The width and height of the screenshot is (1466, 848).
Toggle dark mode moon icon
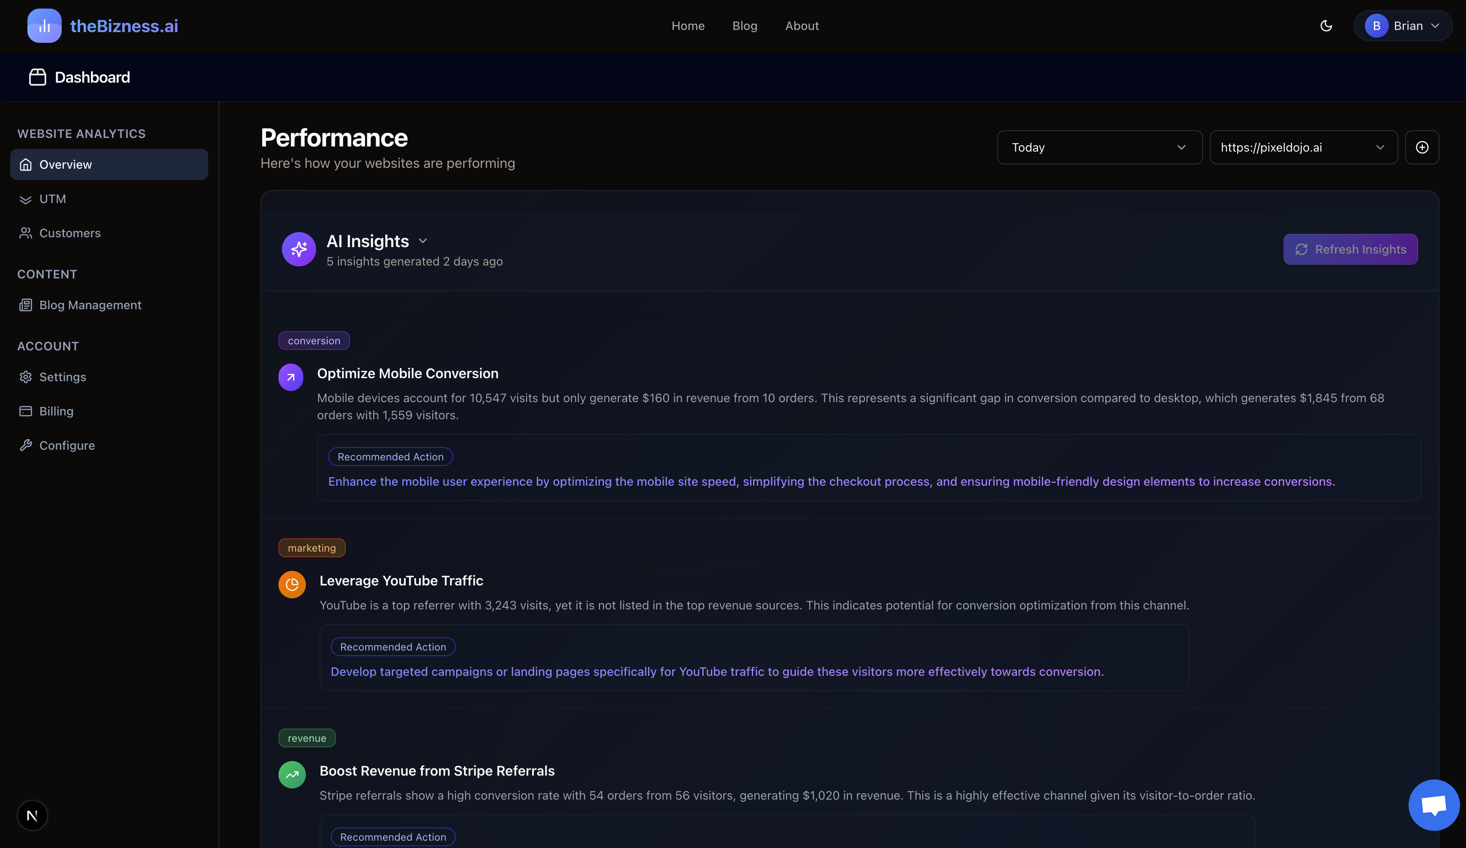coord(1326,26)
